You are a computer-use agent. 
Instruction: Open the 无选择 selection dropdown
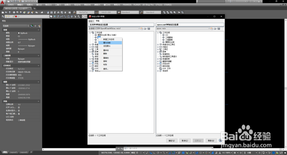click(16, 26)
